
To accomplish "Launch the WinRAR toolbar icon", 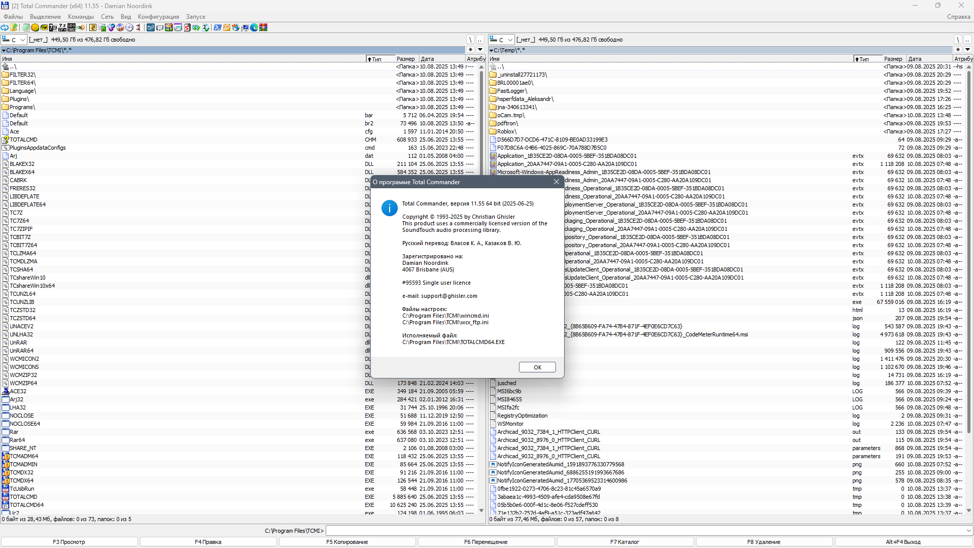I will click(263, 27).
